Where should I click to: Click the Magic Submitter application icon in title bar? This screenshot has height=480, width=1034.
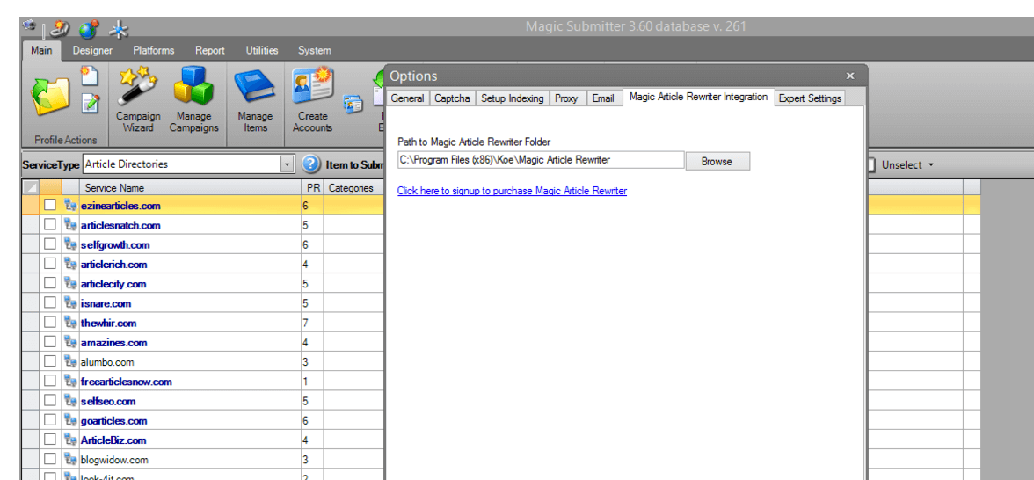click(x=28, y=26)
